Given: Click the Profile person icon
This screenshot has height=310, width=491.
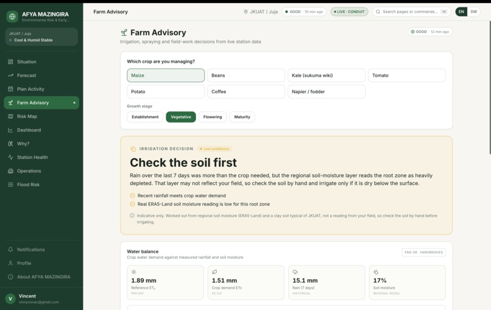Looking at the screenshot, I should point(10,263).
